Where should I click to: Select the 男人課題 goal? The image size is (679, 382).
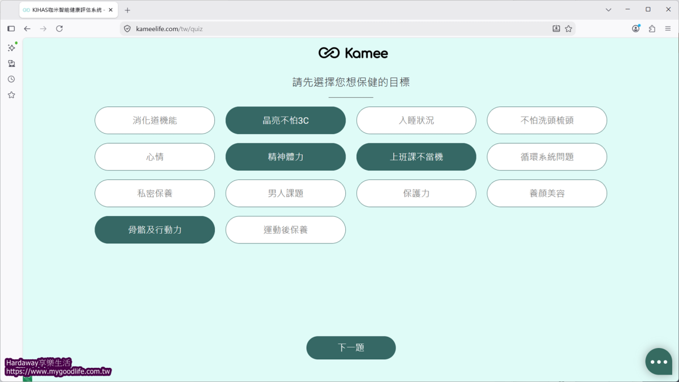[x=286, y=194]
